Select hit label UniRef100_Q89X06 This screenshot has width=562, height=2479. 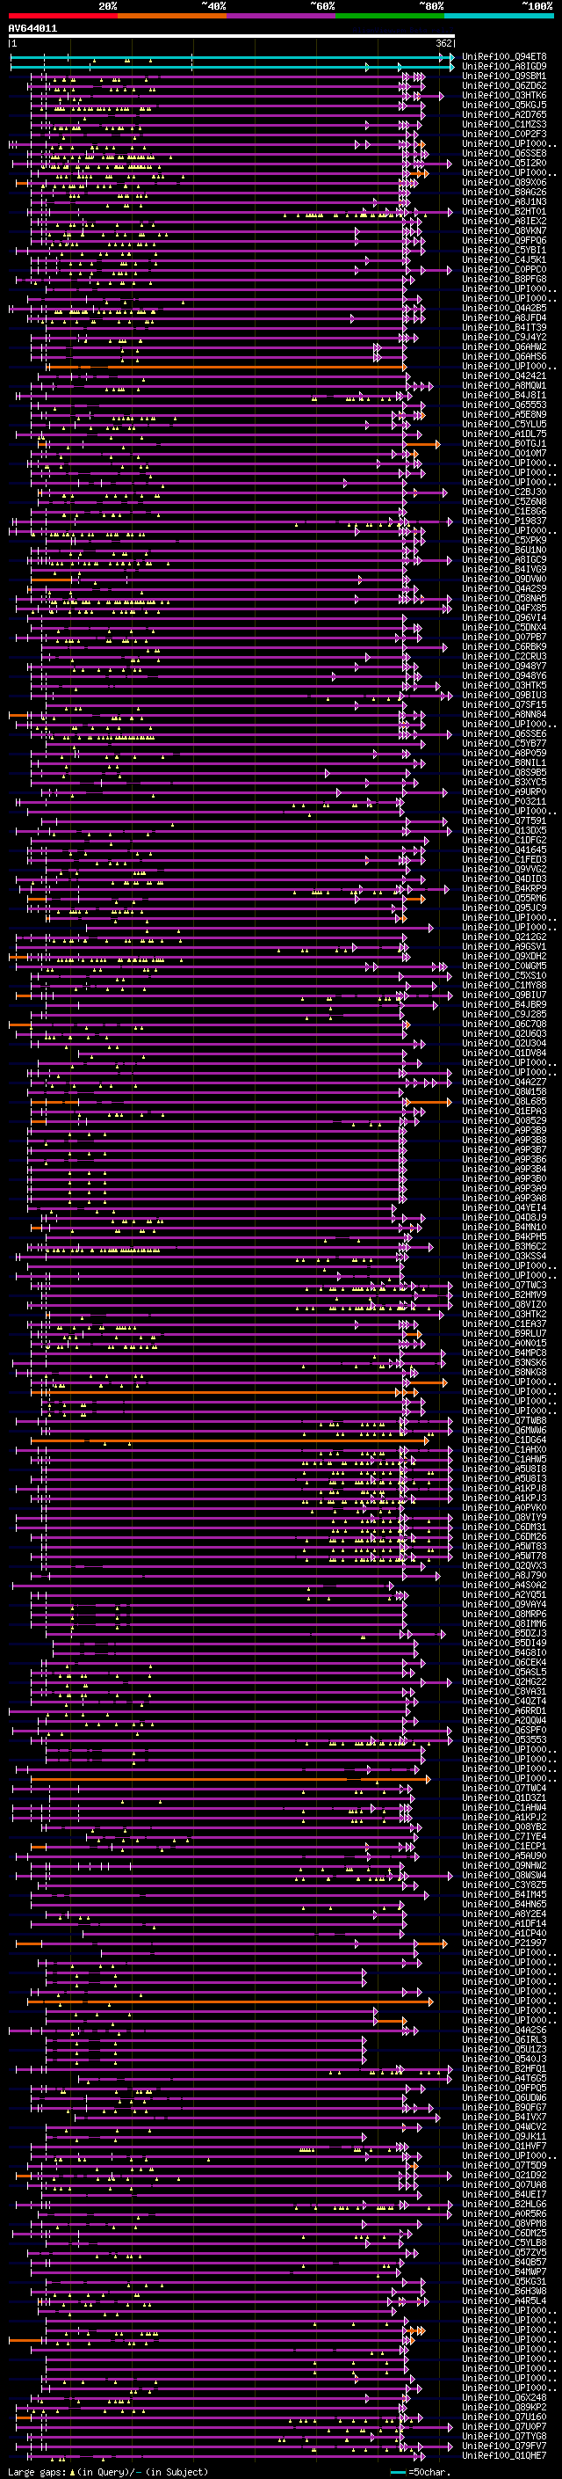(504, 182)
